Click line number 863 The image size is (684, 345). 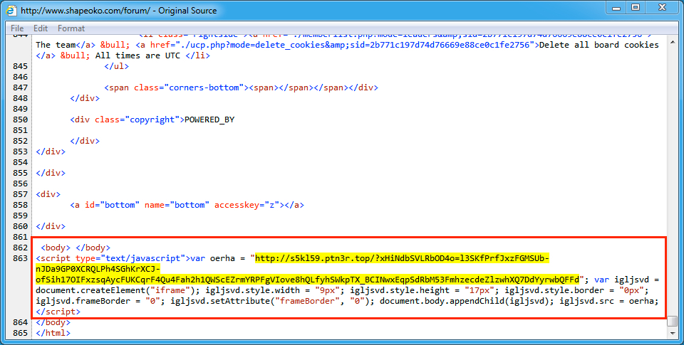20,258
